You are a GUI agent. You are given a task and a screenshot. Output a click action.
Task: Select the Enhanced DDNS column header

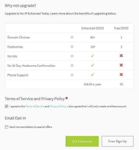(93, 28)
